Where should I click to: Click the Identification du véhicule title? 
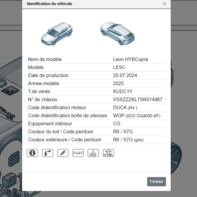tap(49, 4)
